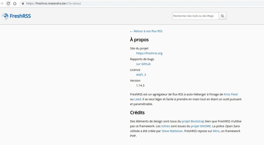This screenshot has height=145, width=264.
Task: Focus the 'Rechercher des mots' search field
Action: pyautogui.click(x=195, y=16)
